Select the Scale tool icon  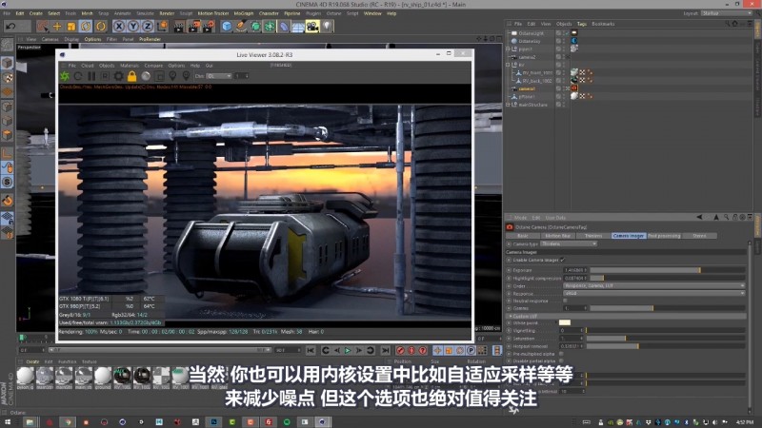[71, 27]
